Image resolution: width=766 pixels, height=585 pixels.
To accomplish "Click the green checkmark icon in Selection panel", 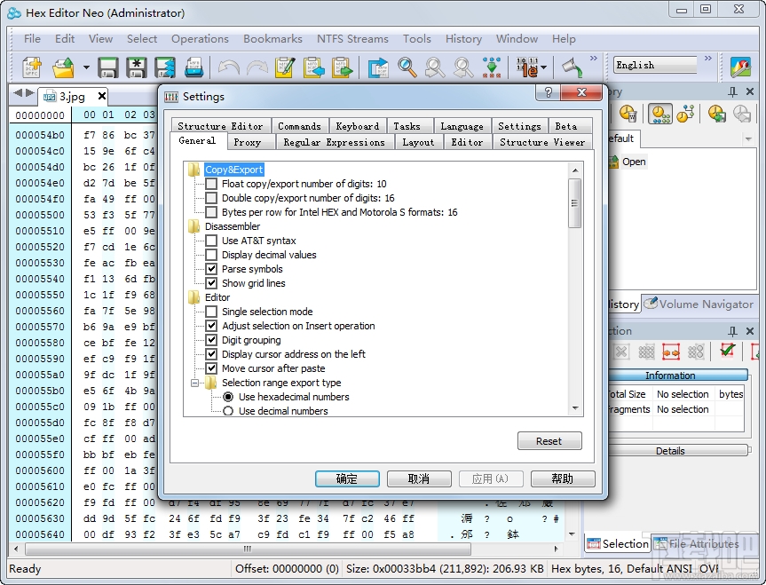I will coord(728,351).
